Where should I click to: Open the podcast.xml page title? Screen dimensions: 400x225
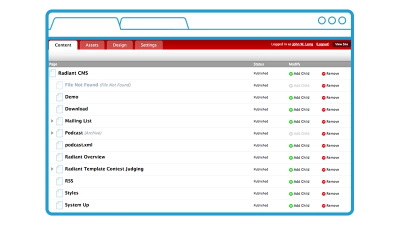(78, 144)
